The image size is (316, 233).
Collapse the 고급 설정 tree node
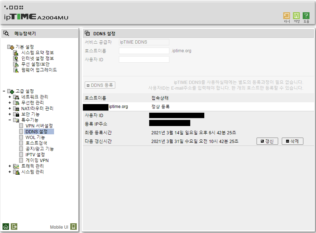point(4,91)
